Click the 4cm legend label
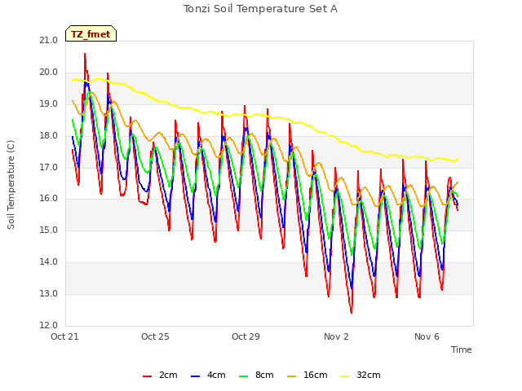The height and width of the screenshot is (391, 522). (216, 375)
